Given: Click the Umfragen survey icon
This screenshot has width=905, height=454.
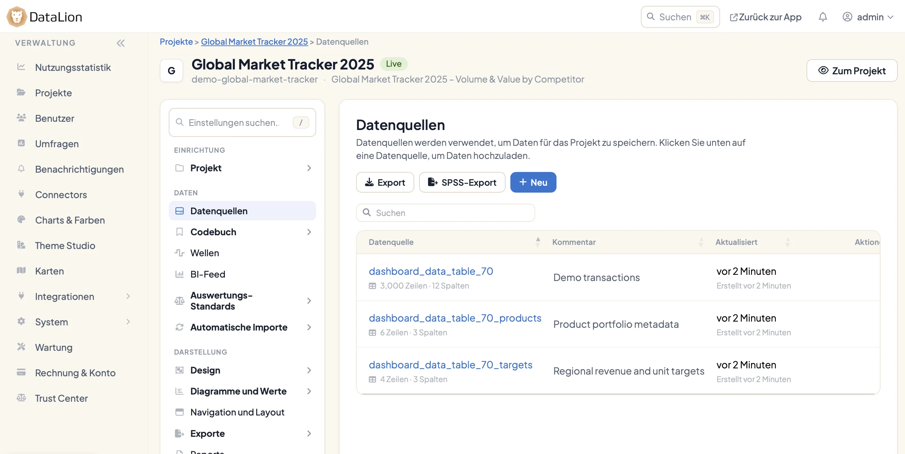Looking at the screenshot, I should click(x=21, y=143).
